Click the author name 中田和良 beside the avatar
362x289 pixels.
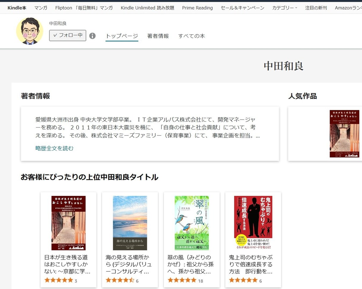pos(58,23)
